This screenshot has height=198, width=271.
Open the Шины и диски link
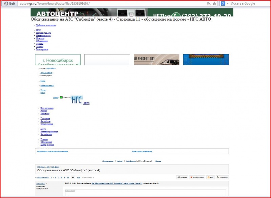click(x=47, y=145)
